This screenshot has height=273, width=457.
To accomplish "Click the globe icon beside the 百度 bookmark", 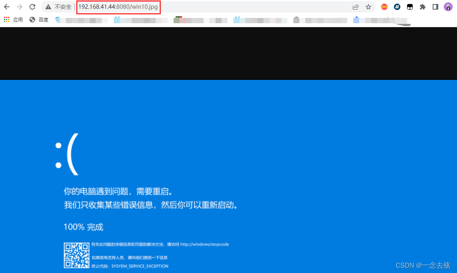I will 32,20.
